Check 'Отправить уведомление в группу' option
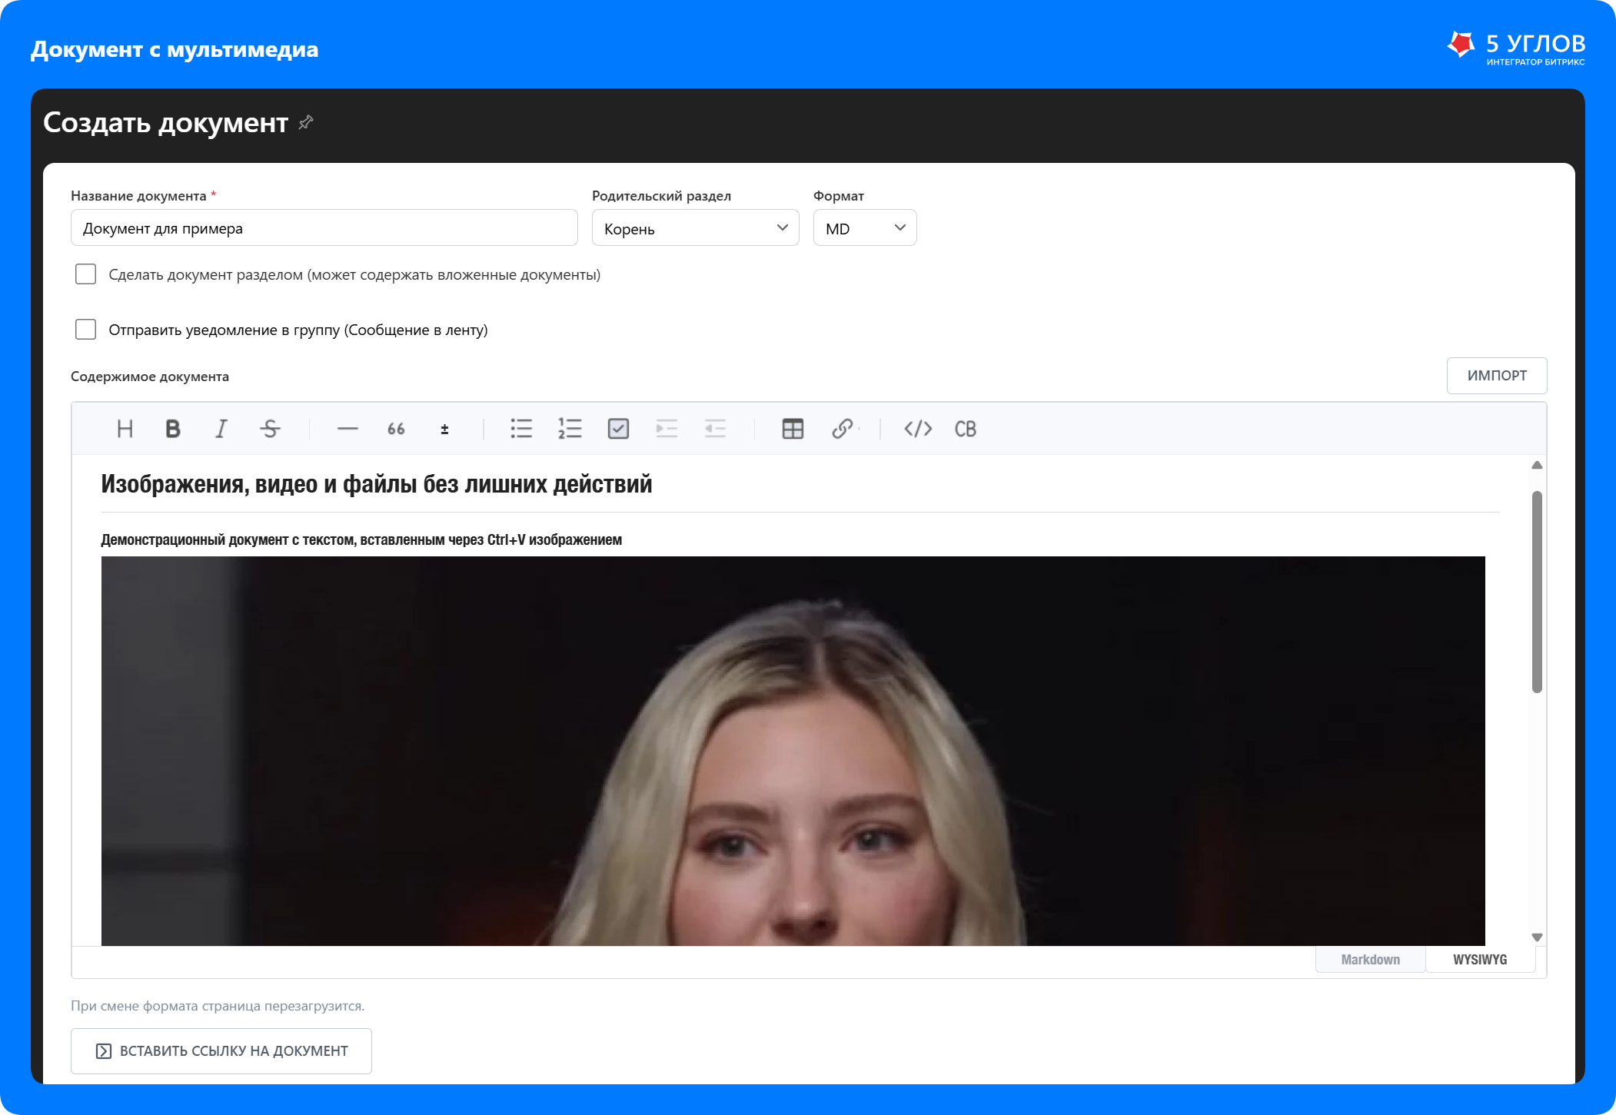This screenshot has height=1115, width=1616. [85, 330]
